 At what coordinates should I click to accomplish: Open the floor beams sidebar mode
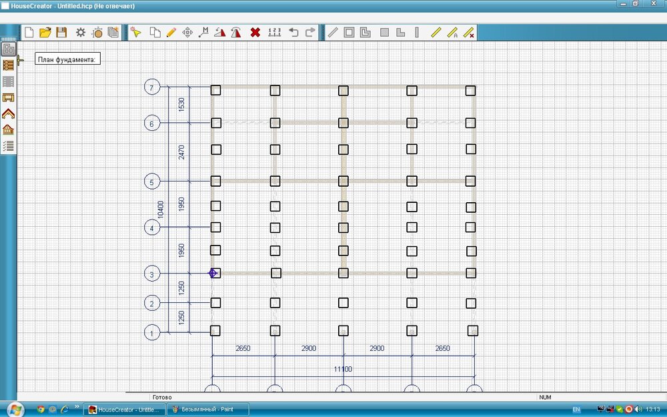point(9,97)
